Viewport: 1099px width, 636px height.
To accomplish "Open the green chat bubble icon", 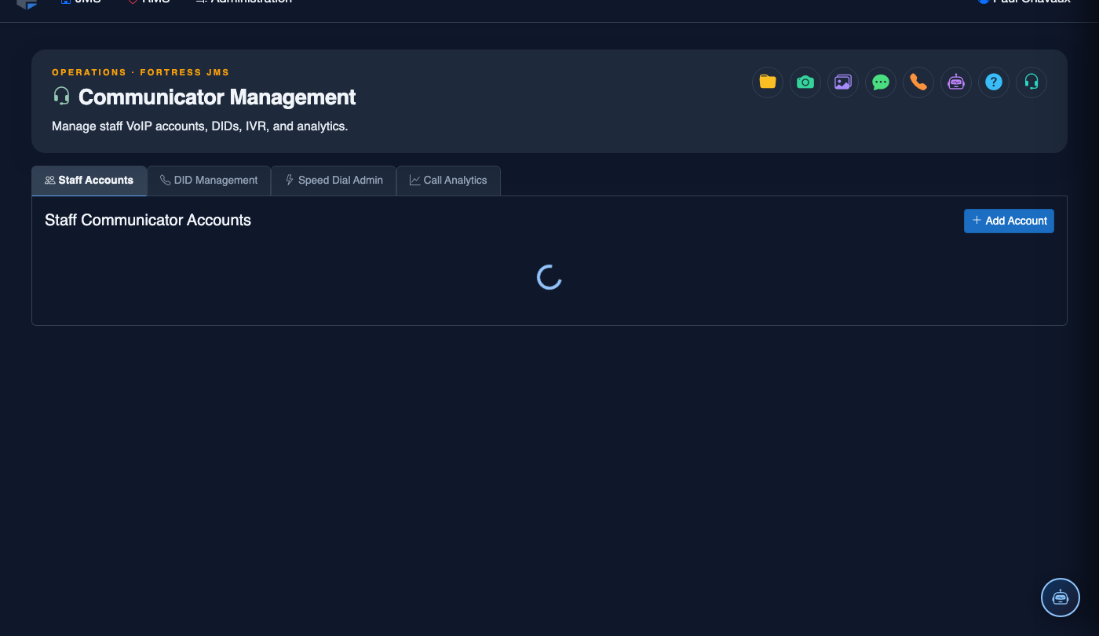I will 881,82.
